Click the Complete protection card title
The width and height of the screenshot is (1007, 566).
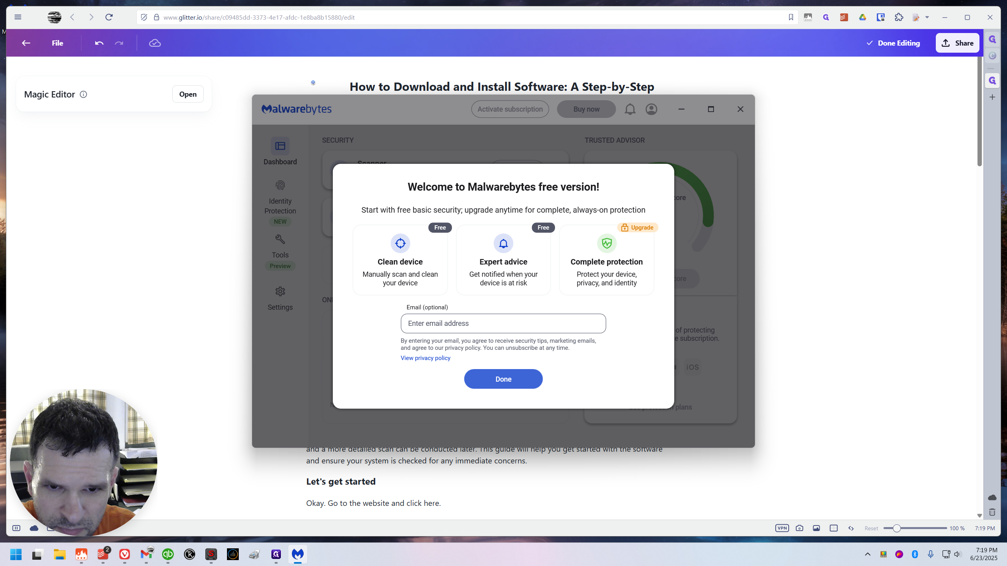coord(607,262)
